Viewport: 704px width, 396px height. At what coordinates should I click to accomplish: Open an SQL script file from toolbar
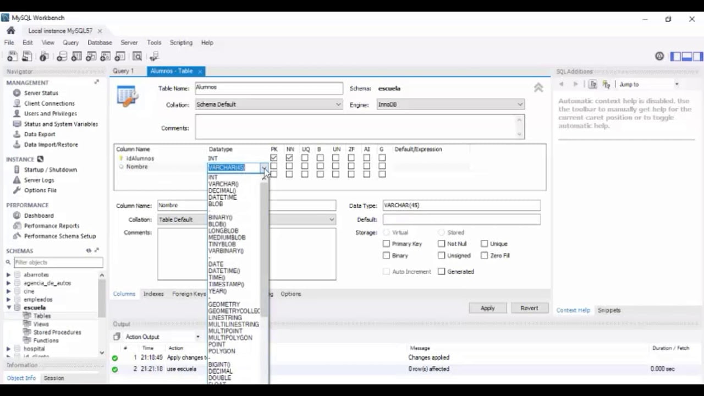(x=26, y=56)
